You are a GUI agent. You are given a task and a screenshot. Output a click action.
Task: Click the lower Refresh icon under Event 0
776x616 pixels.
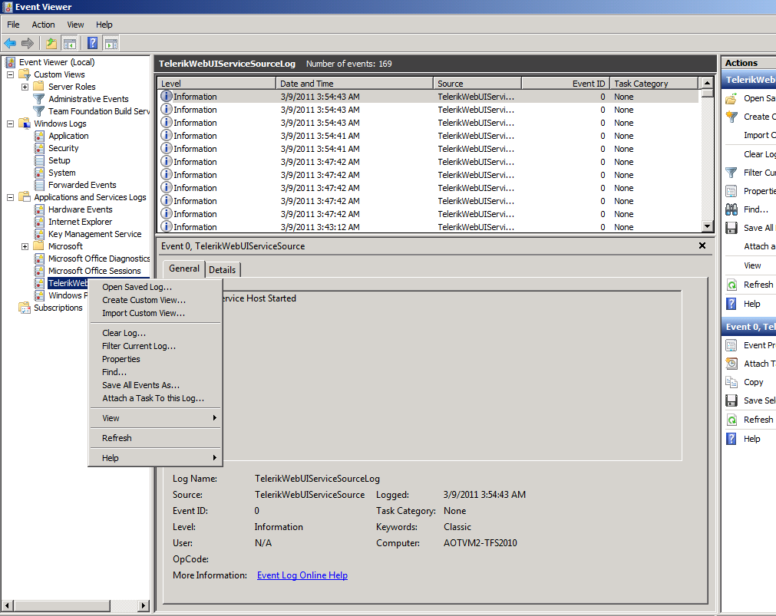click(x=731, y=420)
